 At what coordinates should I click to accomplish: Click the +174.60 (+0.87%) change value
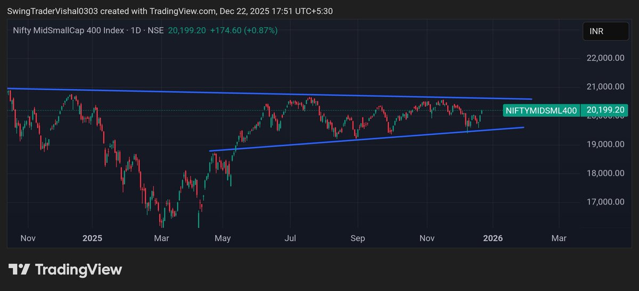243,31
